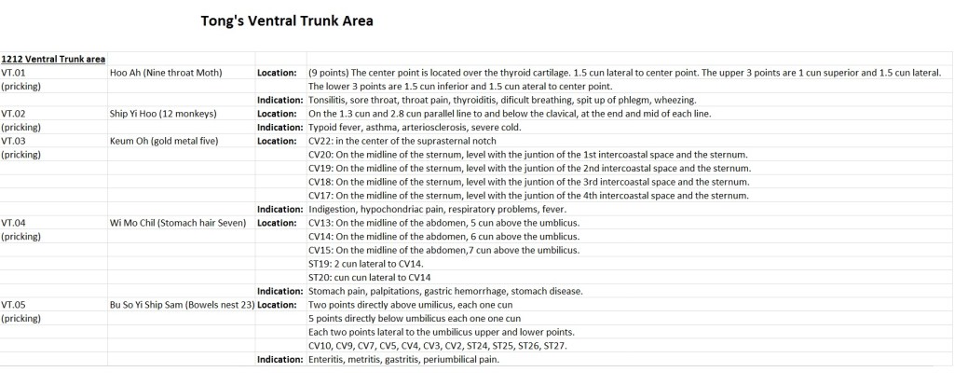Click the "Wi Mo Chil (Stomach hair Seven)" cell
954x385 pixels.
pos(179,223)
